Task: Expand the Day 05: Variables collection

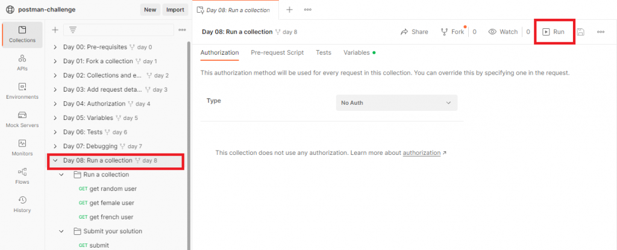Action: tap(55, 117)
